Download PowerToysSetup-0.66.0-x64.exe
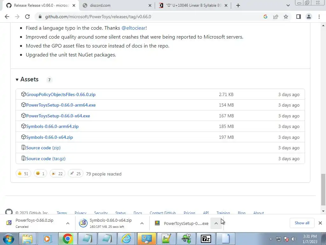This screenshot has height=245, width=326. (58, 116)
